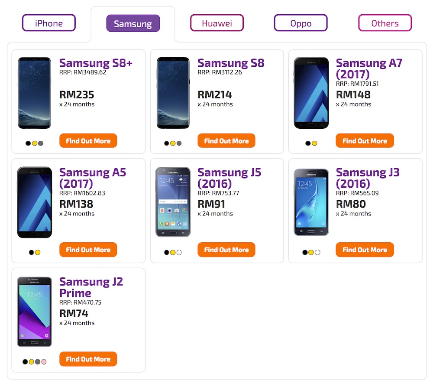This screenshot has width=433, height=381.
Task: Pick the gold color for Samsung S8+
Action: click(x=35, y=143)
